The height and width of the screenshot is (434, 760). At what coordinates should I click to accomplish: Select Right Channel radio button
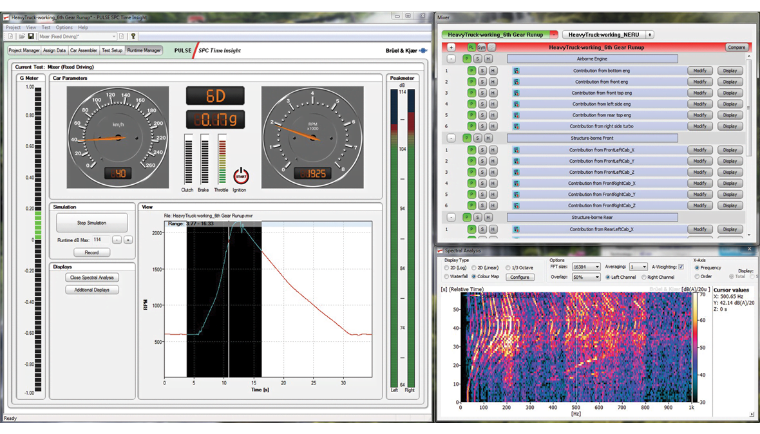[644, 278]
